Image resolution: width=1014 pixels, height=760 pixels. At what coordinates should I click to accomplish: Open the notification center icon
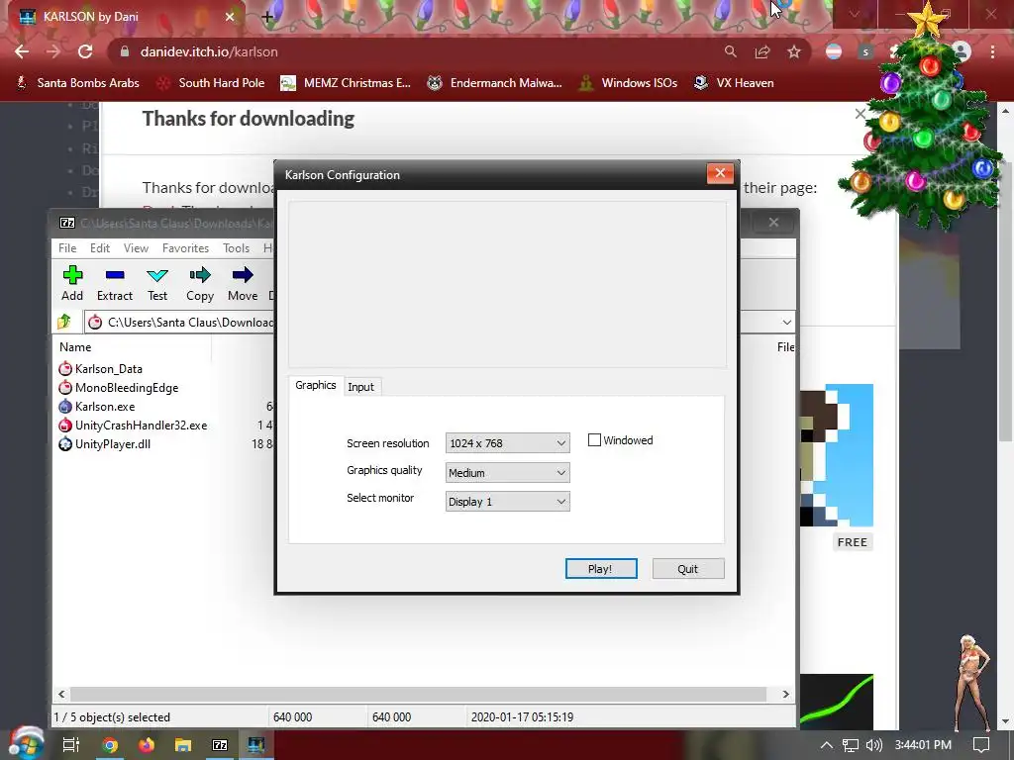(x=981, y=745)
